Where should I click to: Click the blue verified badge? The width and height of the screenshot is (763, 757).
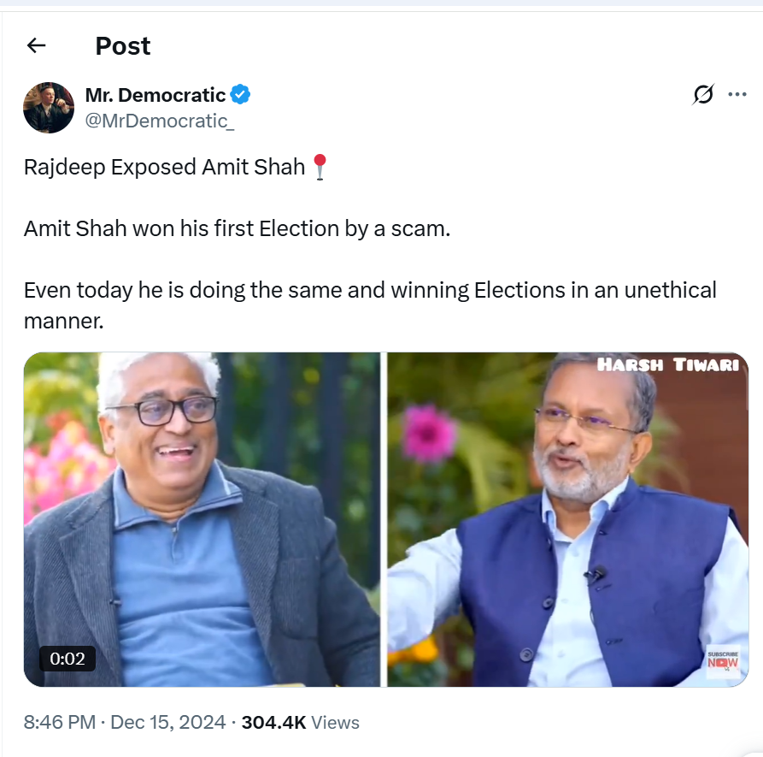[x=241, y=95]
